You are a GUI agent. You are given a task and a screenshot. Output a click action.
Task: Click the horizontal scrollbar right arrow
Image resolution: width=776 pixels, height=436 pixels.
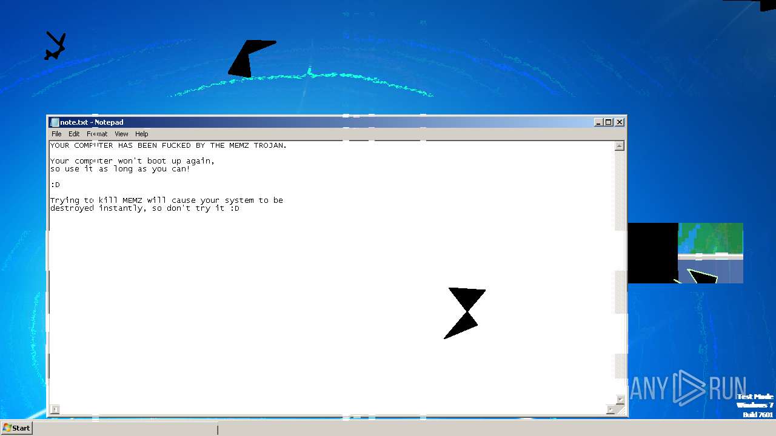(610, 410)
